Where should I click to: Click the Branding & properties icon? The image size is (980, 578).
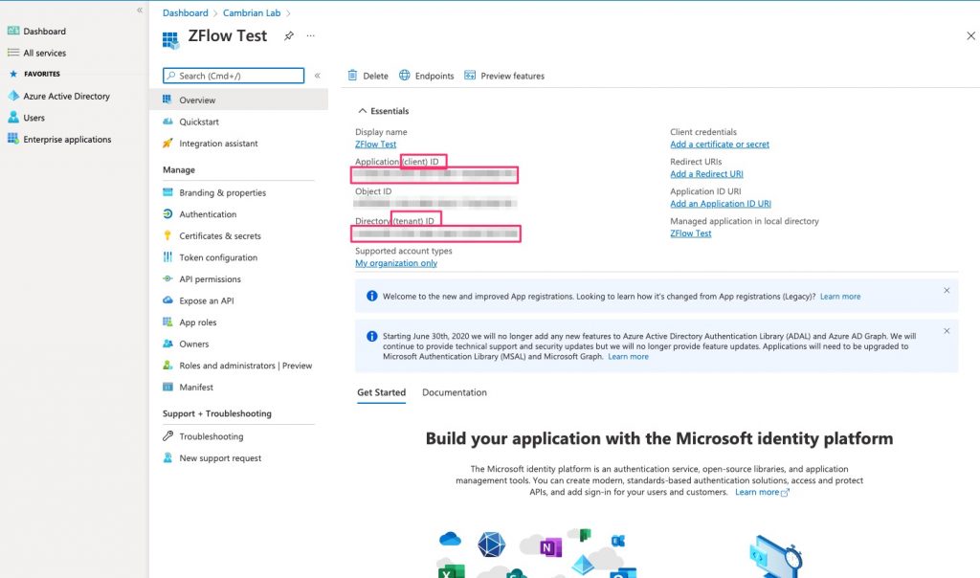point(167,192)
